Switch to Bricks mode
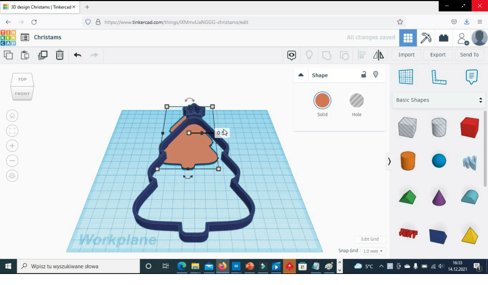Viewport: 488px width, 285px height. pyautogui.click(x=444, y=38)
